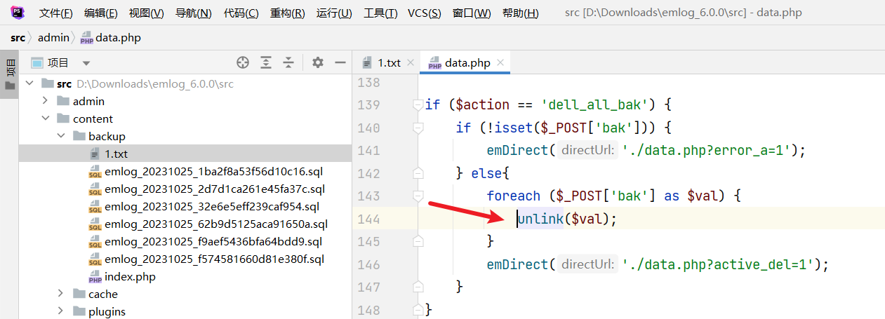
Task: Open the 编辑(E) menu
Action: [x=101, y=13]
